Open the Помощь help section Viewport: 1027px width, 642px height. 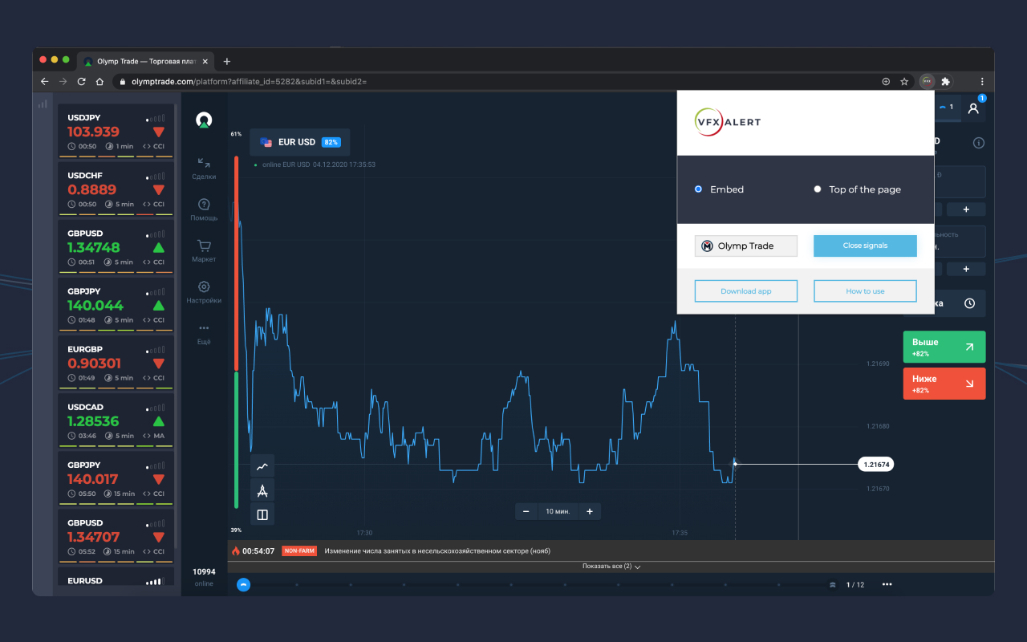coord(204,210)
